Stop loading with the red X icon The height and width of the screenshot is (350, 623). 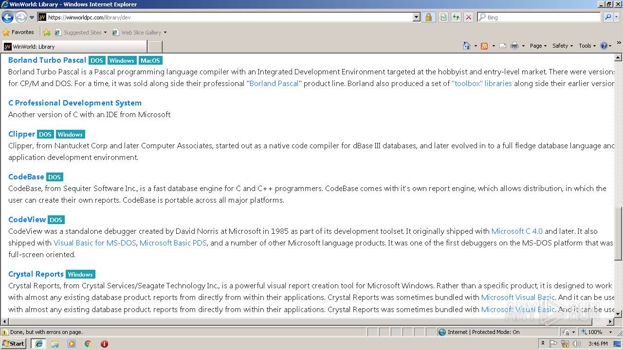click(x=468, y=17)
